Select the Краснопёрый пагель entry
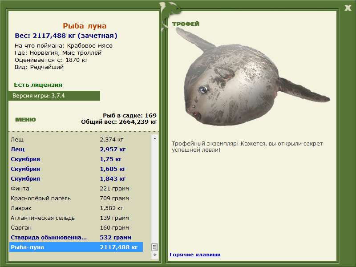Viewport: 356px width, 267px height. [x=76, y=198]
